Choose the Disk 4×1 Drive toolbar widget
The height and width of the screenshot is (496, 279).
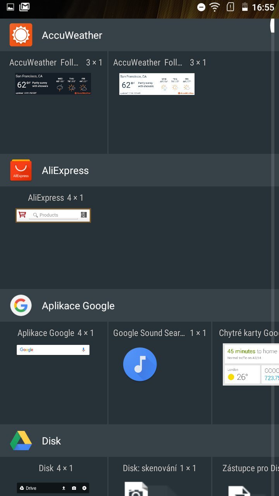tap(53, 488)
